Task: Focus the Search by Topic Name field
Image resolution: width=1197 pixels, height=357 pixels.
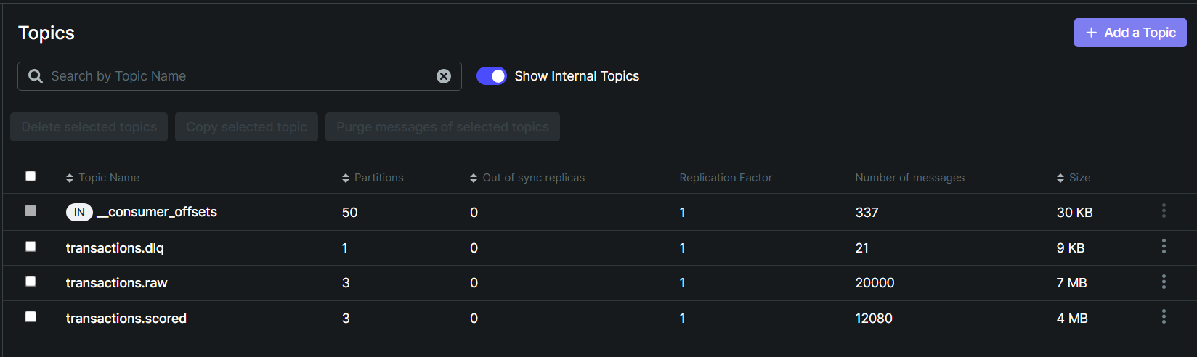Action: (x=240, y=76)
